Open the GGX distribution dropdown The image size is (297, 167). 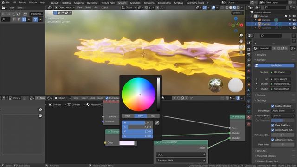(x=181, y=154)
